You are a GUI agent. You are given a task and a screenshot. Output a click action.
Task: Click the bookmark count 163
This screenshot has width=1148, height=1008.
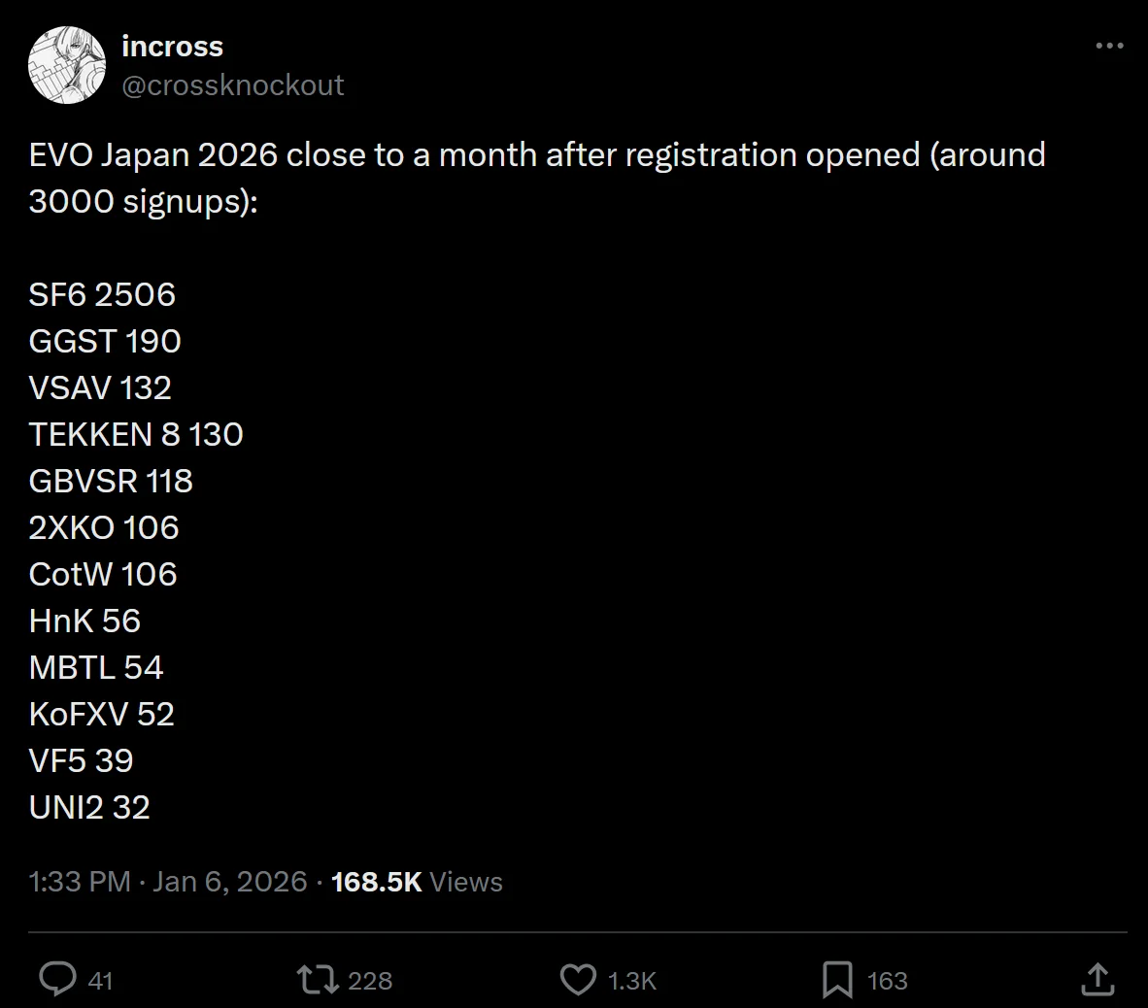tap(887, 981)
